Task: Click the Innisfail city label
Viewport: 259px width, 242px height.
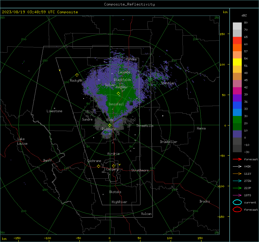Action: click(116, 104)
